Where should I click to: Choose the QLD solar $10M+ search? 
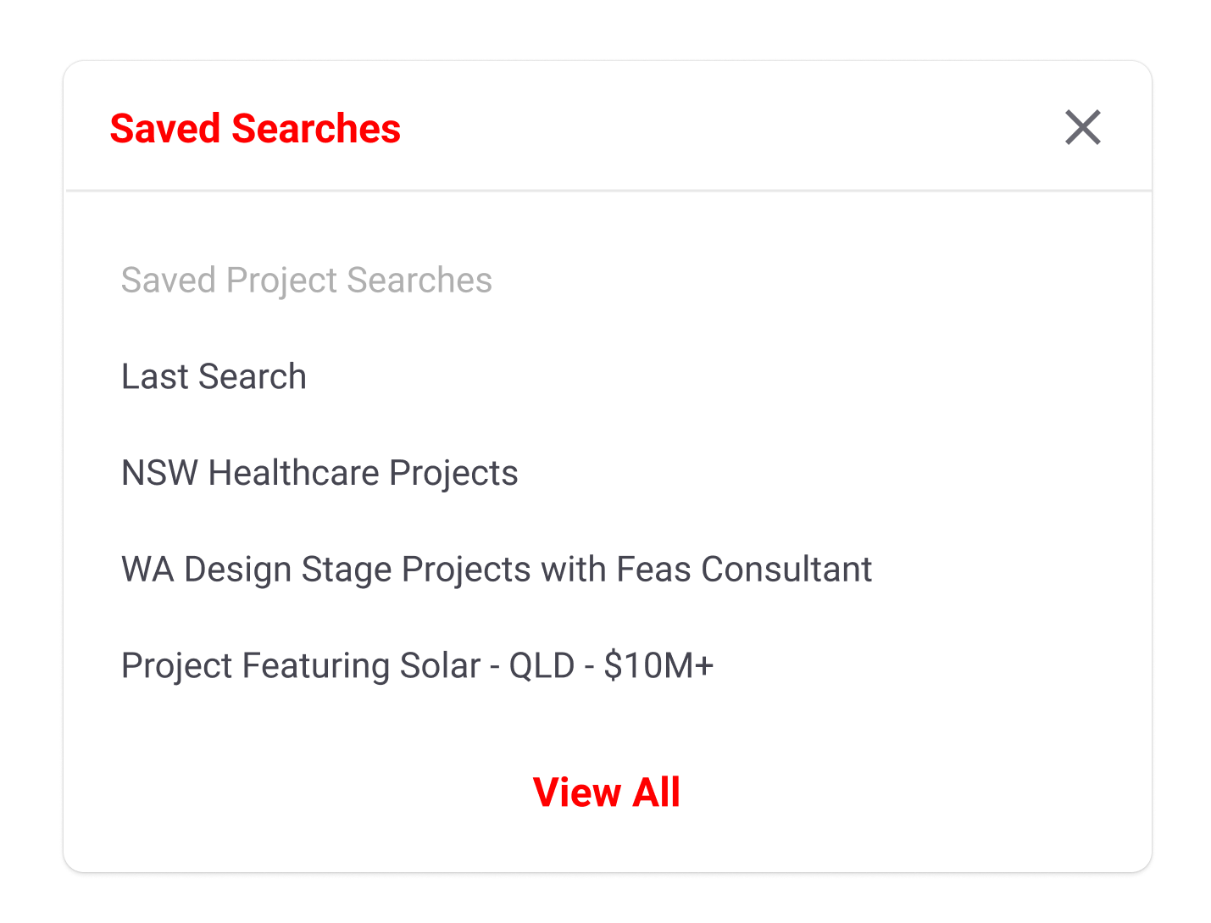[418, 665]
